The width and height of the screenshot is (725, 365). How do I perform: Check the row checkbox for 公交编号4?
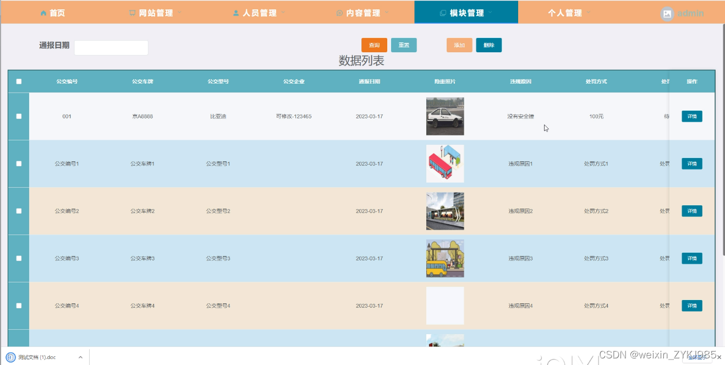pyautogui.click(x=19, y=306)
